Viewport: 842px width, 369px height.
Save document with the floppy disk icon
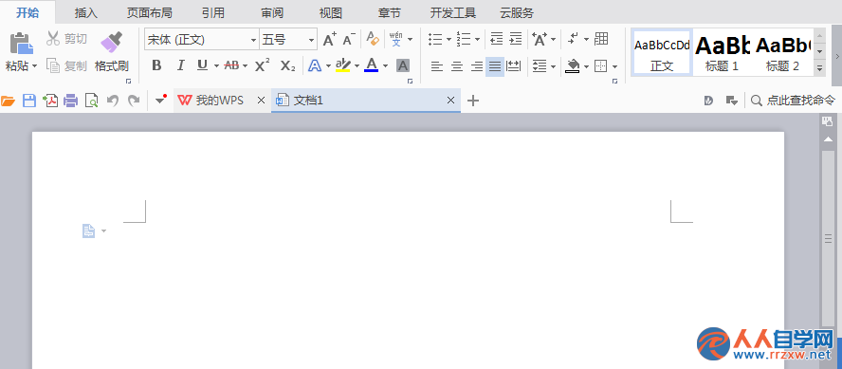coord(29,101)
